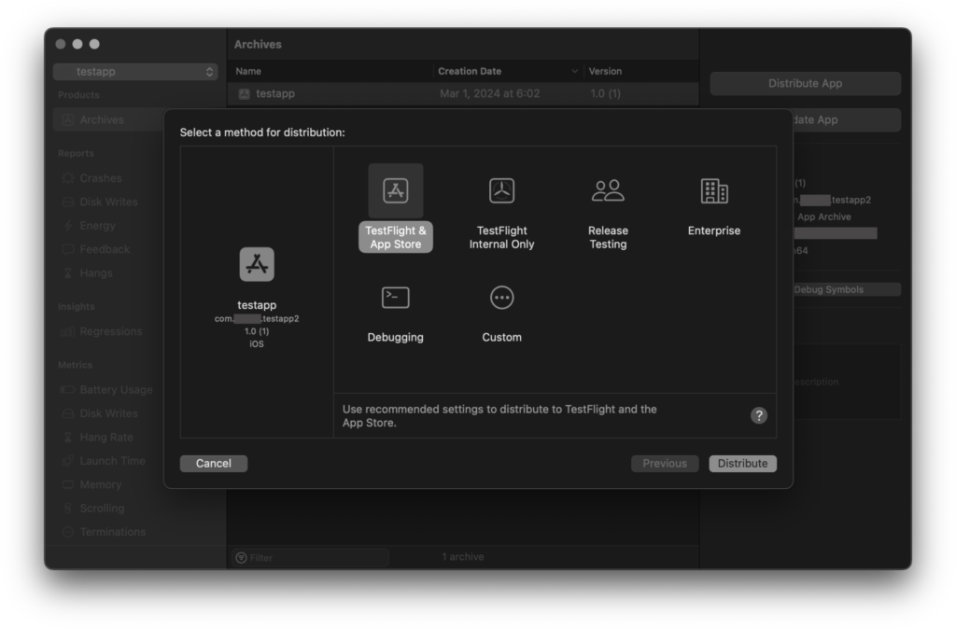
Task: Show Hang Rate metrics
Action: pos(106,438)
